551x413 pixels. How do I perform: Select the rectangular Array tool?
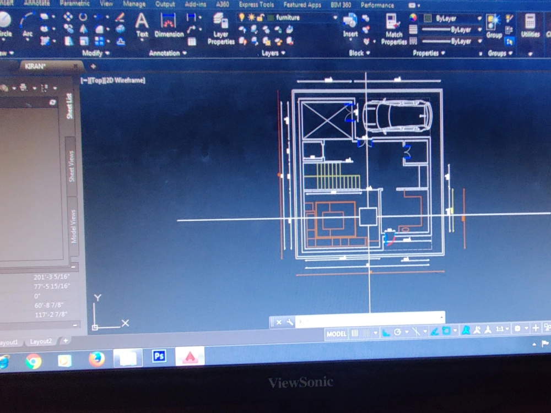point(99,41)
